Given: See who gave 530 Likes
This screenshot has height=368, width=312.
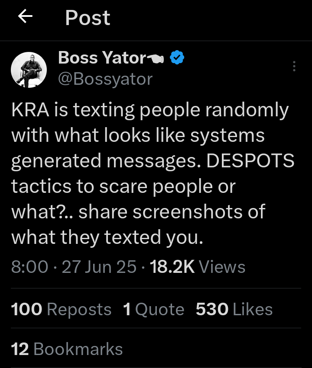Looking at the screenshot, I should 234,310.
